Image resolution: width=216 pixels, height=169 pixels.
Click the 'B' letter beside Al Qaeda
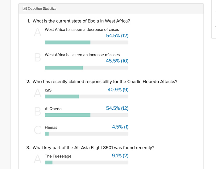(37, 111)
